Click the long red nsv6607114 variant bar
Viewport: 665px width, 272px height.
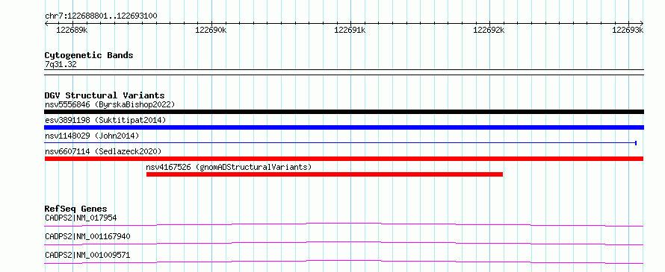pyautogui.click(x=344, y=159)
